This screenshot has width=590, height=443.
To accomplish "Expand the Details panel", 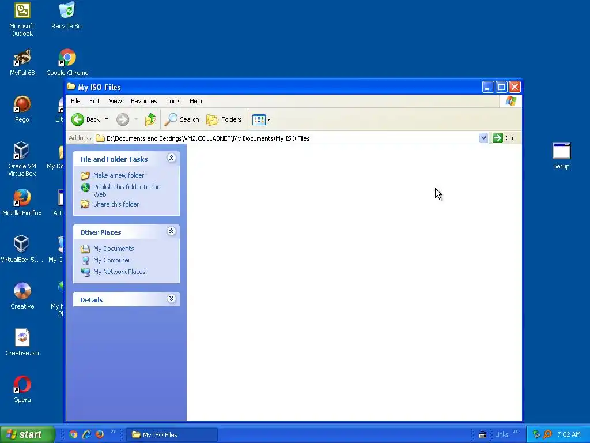I will (171, 299).
